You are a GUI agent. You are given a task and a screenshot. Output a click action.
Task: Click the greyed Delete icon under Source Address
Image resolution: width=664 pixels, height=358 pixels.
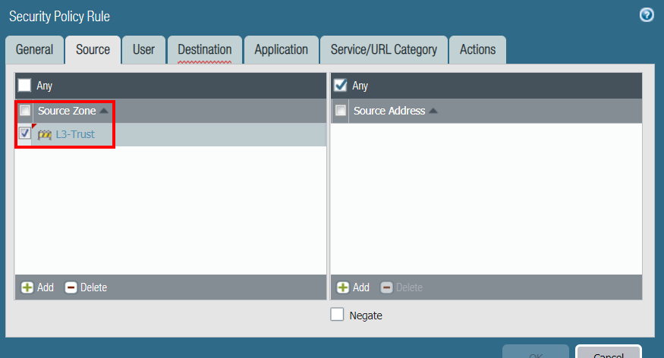point(386,287)
